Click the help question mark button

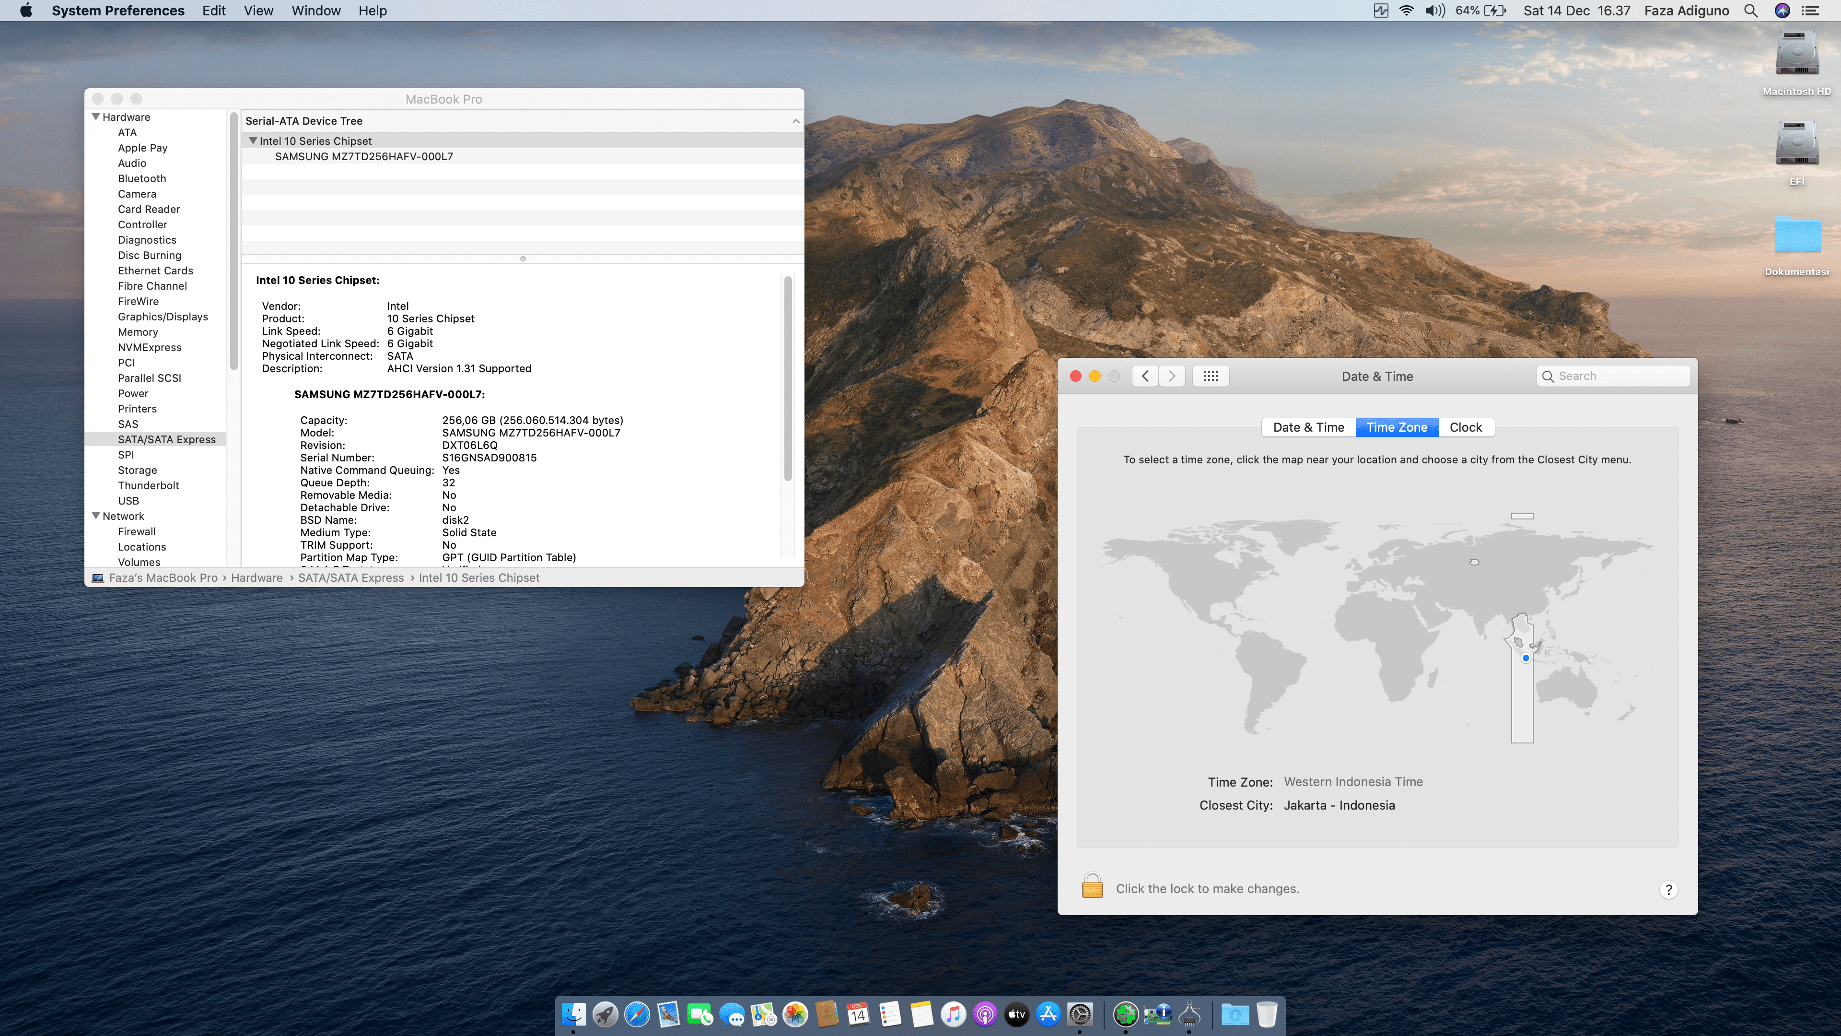point(1668,889)
